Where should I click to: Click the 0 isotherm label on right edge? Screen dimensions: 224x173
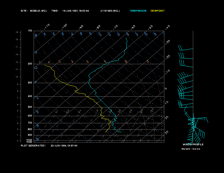point(166,89)
